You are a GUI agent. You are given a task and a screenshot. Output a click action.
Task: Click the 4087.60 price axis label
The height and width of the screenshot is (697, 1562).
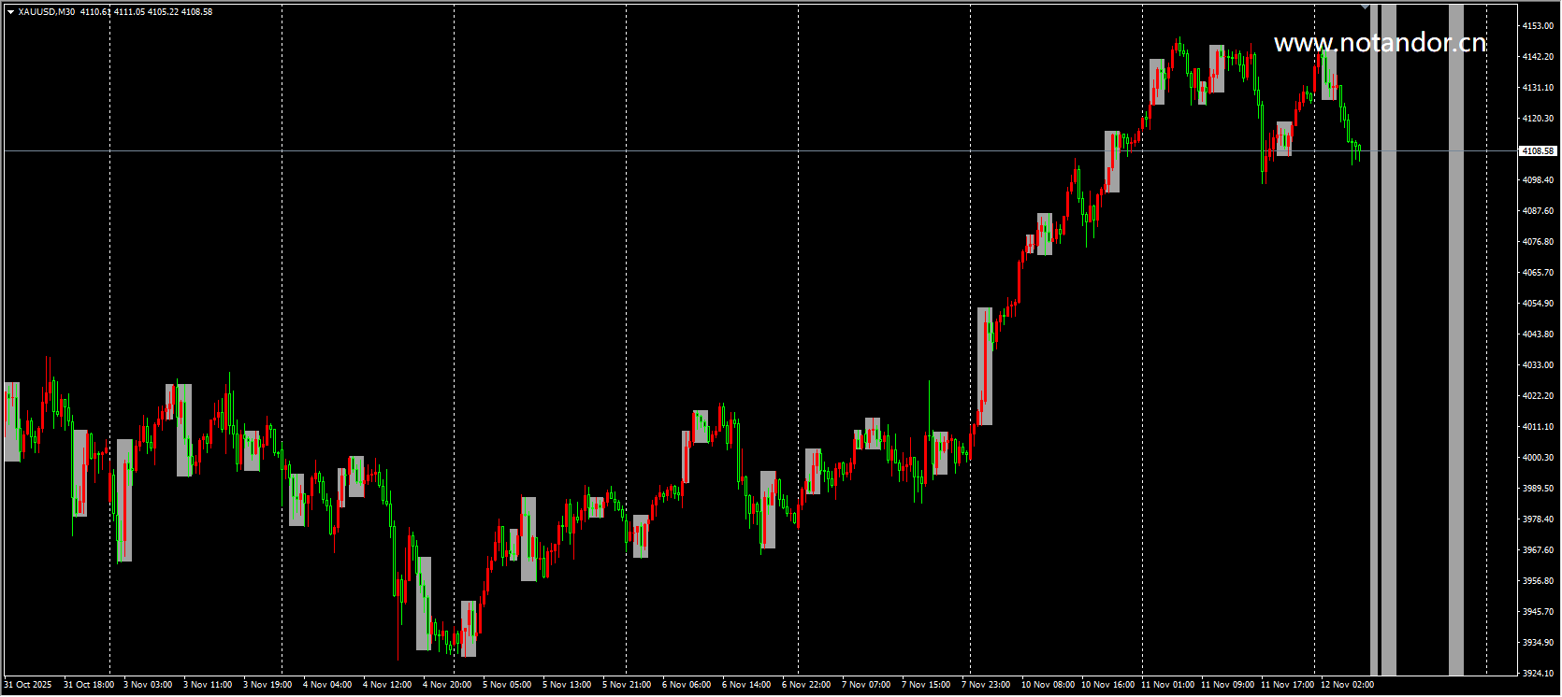(1538, 211)
